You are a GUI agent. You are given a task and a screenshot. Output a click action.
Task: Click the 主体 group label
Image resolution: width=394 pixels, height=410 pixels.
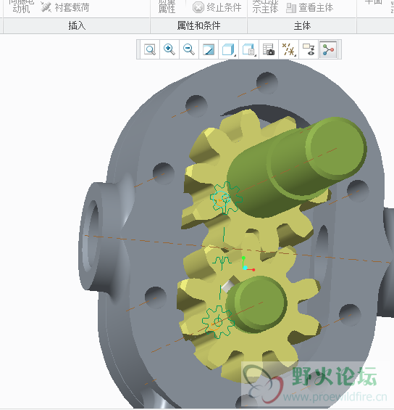(302, 25)
